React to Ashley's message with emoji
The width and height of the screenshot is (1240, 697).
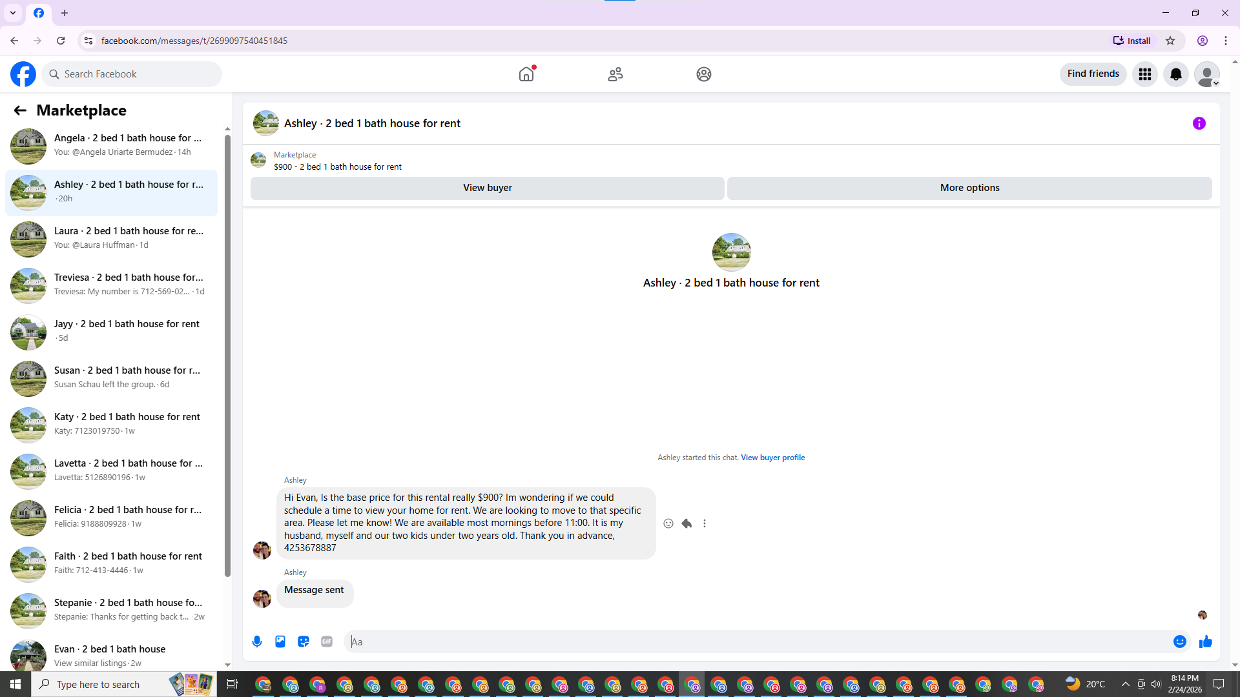coord(668,523)
